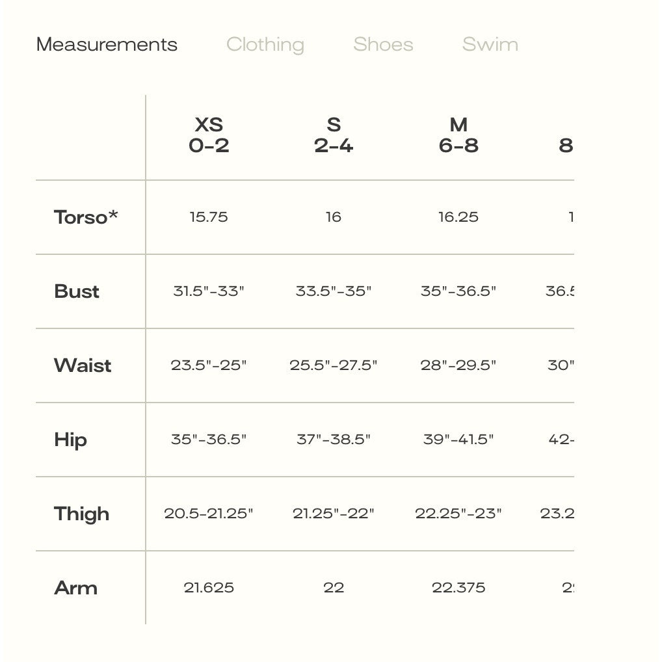The height and width of the screenshot is (662, 662).
Task: Select the S 2-4 size header
Action: 334,135
